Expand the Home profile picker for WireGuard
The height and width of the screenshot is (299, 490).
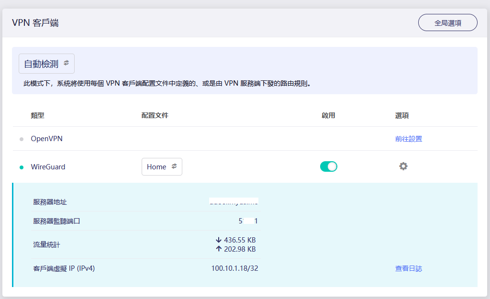pos(162,166)
